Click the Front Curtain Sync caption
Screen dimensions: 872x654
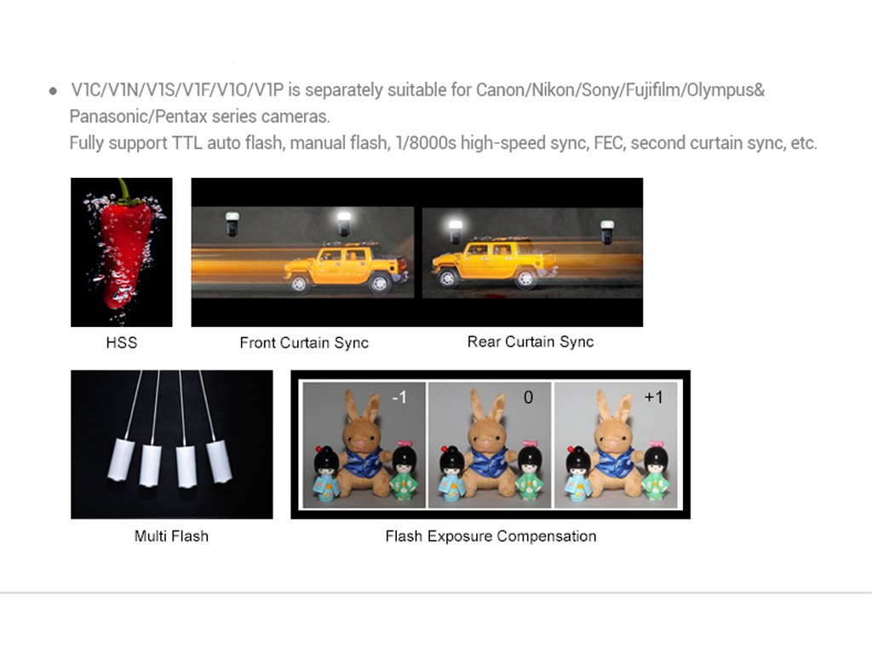pos(304,342)
